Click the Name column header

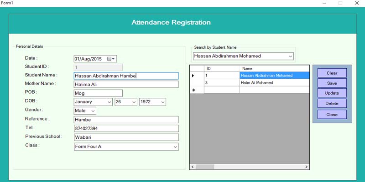click(x=275, y=69)
